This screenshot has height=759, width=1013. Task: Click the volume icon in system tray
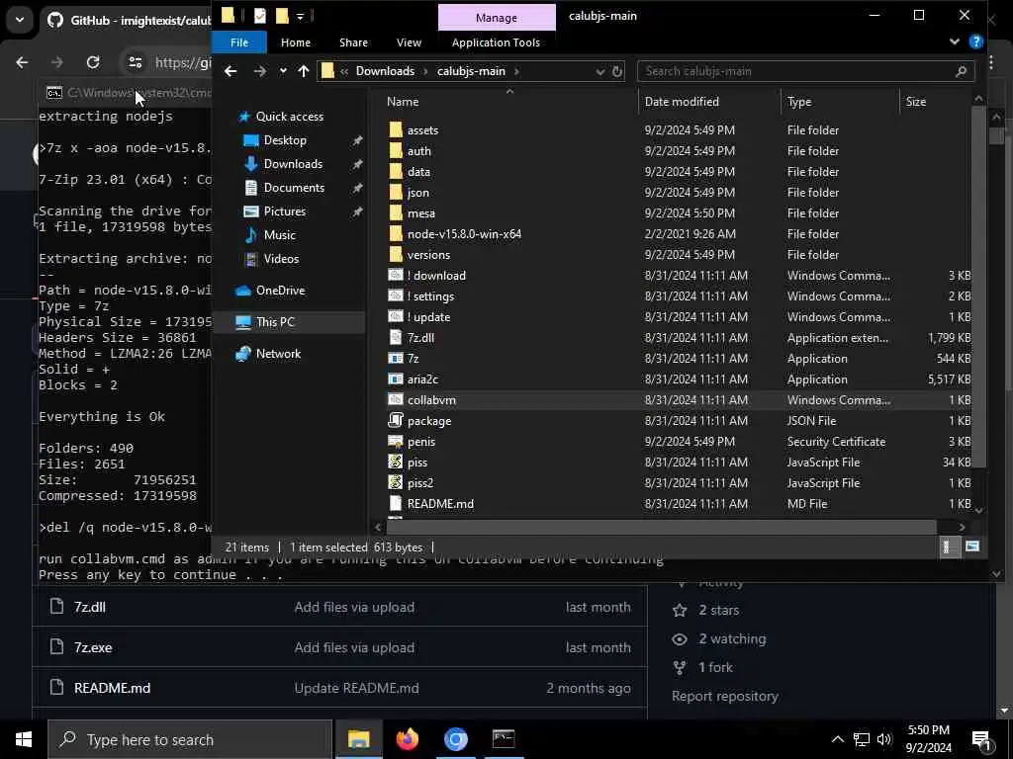(x=884, y=739)
